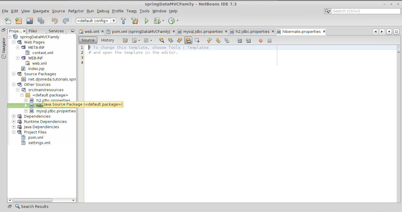Click the Undo arrow icon

[x=55, y=21]
